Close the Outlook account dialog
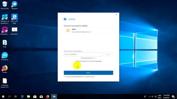177x99 pixels. [x=116, y=15]
